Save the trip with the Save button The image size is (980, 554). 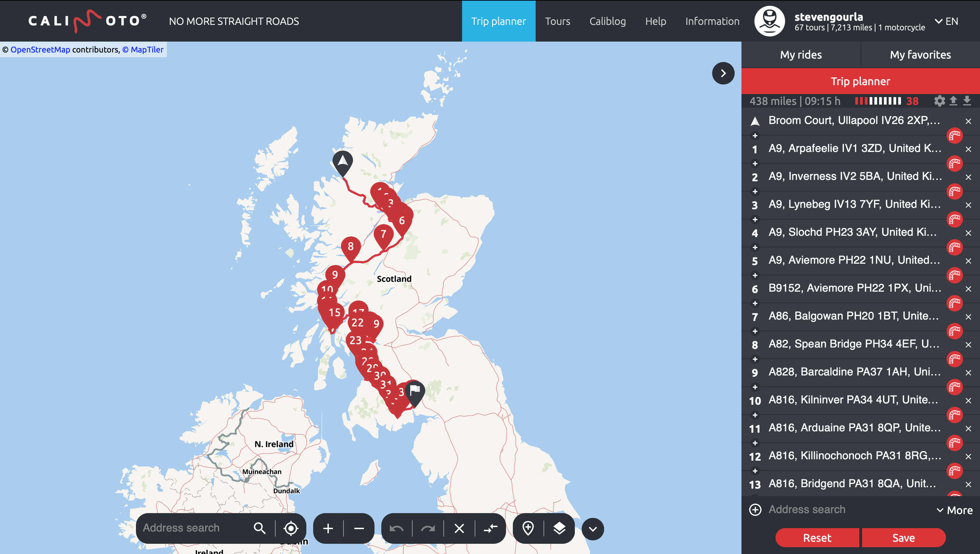pyautogui.click(x=904, y=538)
